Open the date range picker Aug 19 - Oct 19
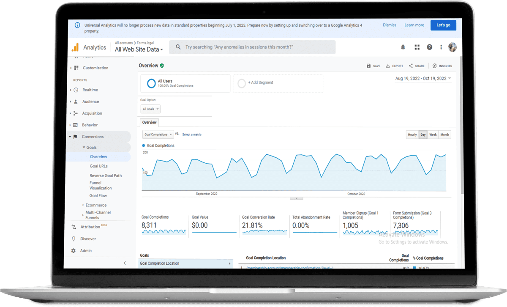 click(423, 79)
